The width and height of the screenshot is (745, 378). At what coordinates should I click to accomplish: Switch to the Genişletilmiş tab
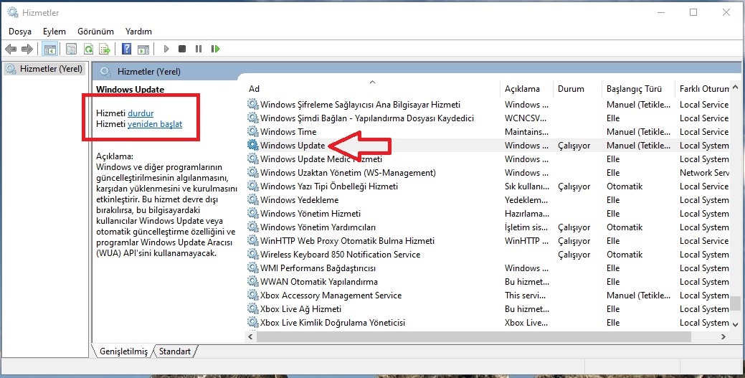[123, 351]
